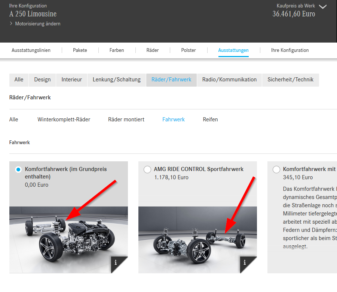This screenshot has width=337, height=292.
Task: Click the AMG RIDE CONTROL Sportfahrwerk title
Action: coord(199,169)
